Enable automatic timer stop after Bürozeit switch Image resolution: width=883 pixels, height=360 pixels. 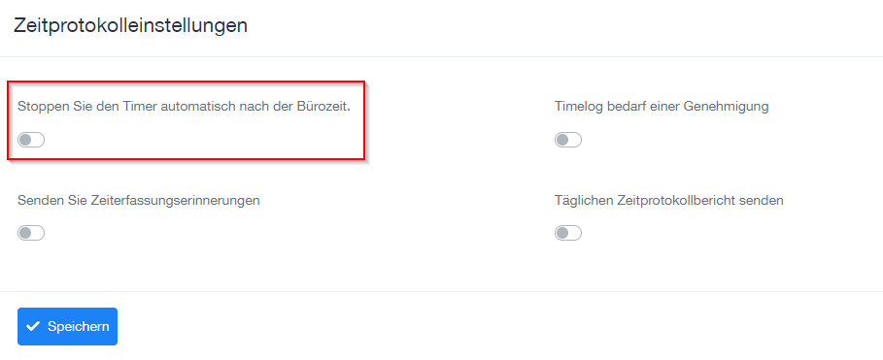[x=31, y=140]
